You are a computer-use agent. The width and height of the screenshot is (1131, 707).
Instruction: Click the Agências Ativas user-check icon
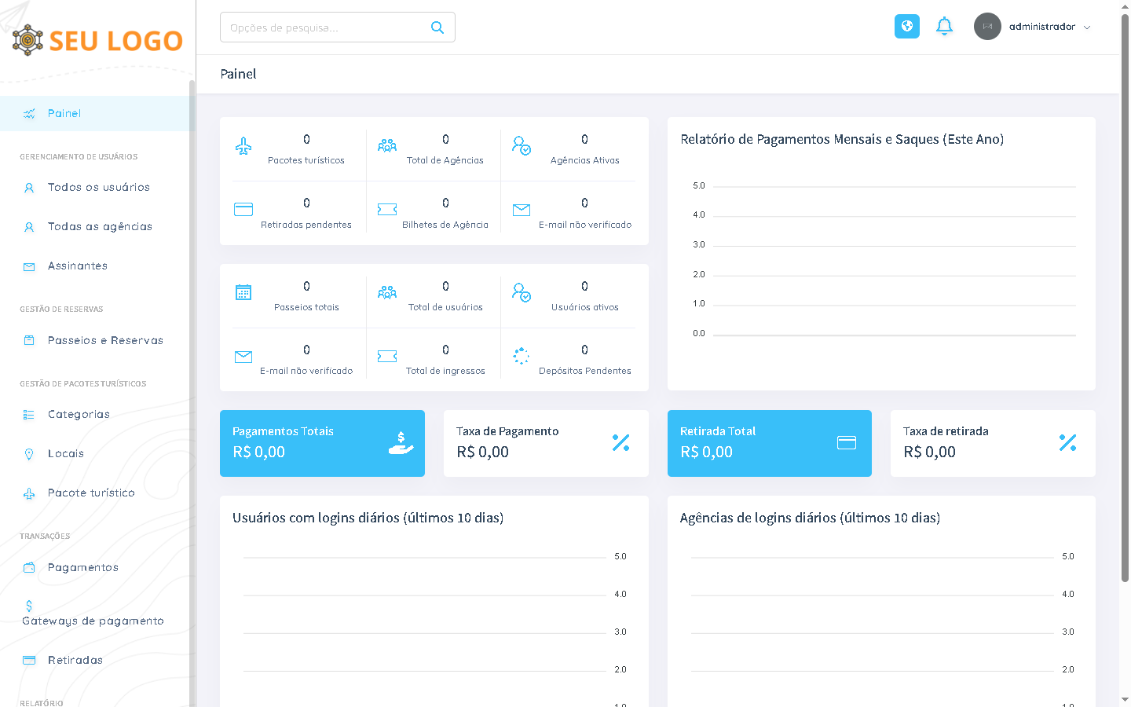point(521,145)
